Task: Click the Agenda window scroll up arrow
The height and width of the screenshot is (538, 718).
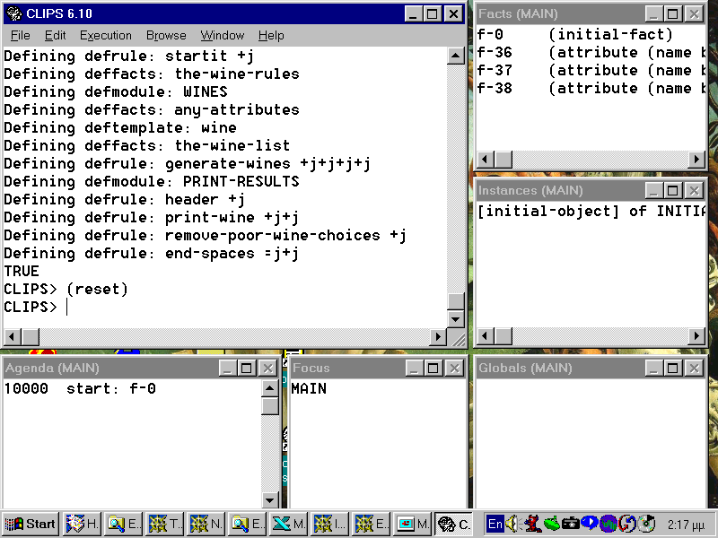Action: point(270,389)
